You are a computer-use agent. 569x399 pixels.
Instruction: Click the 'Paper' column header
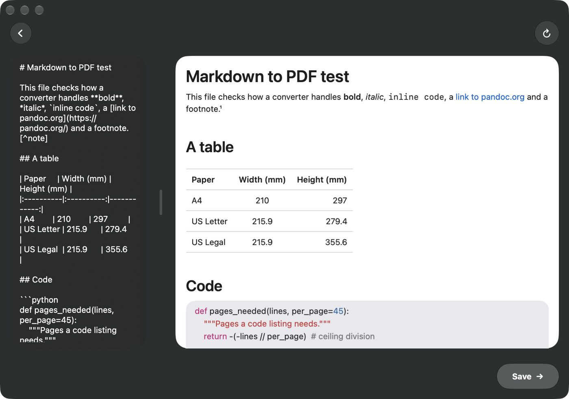coord(203,180)
